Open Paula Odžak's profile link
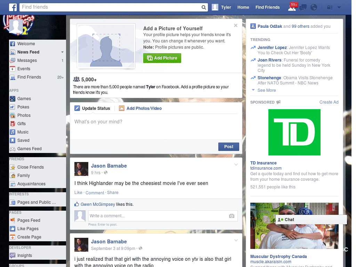The image size is (356, 267). point(270,26)
